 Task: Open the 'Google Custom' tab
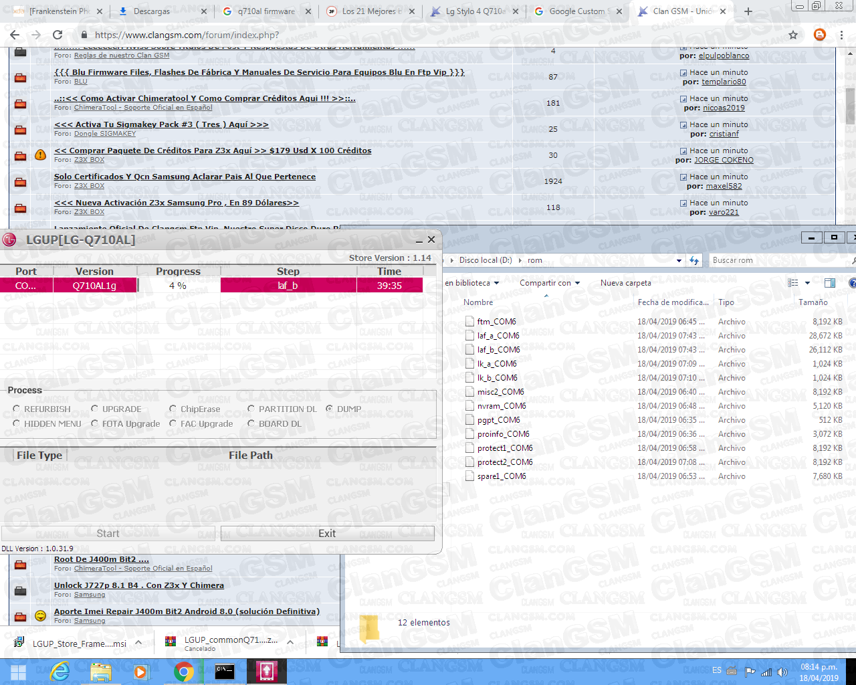click(x=578, y=11)
